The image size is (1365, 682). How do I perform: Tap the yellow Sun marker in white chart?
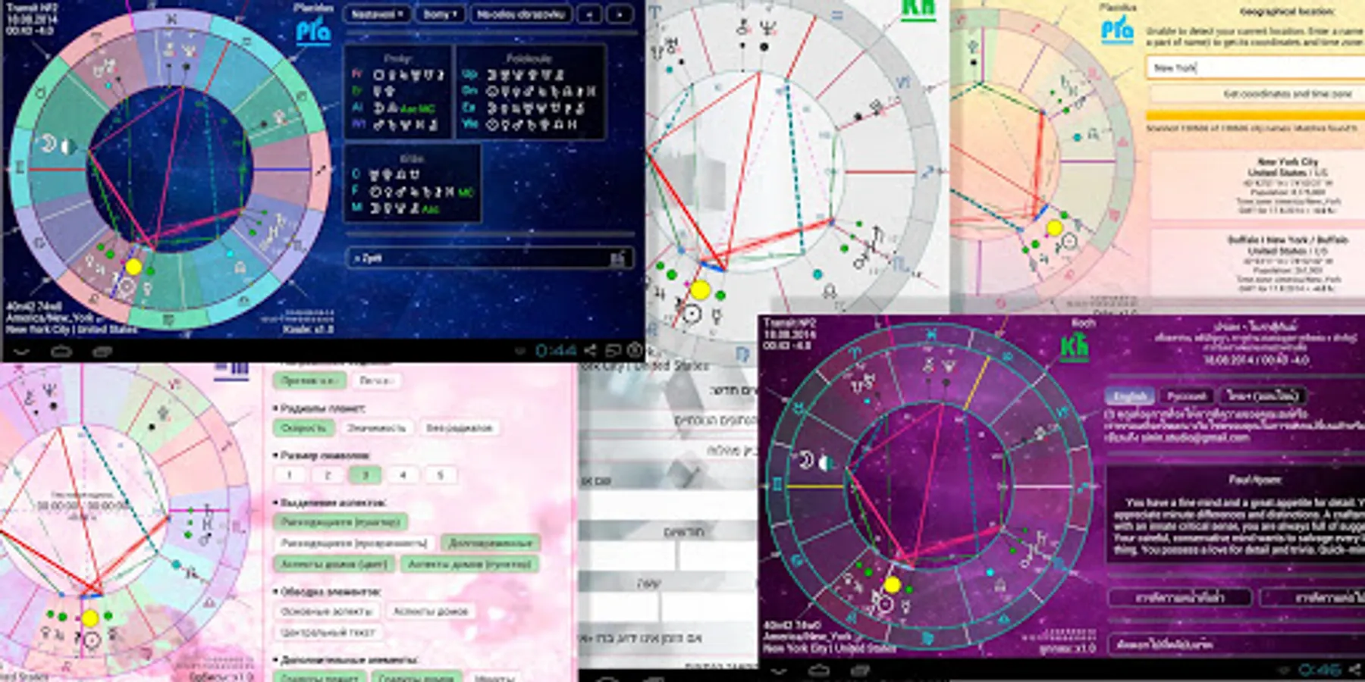700,289
